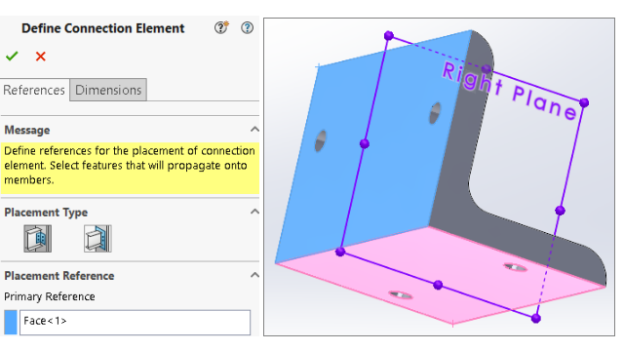
Task: Collapse the Placement Type section
Action: tap(254, 212)
